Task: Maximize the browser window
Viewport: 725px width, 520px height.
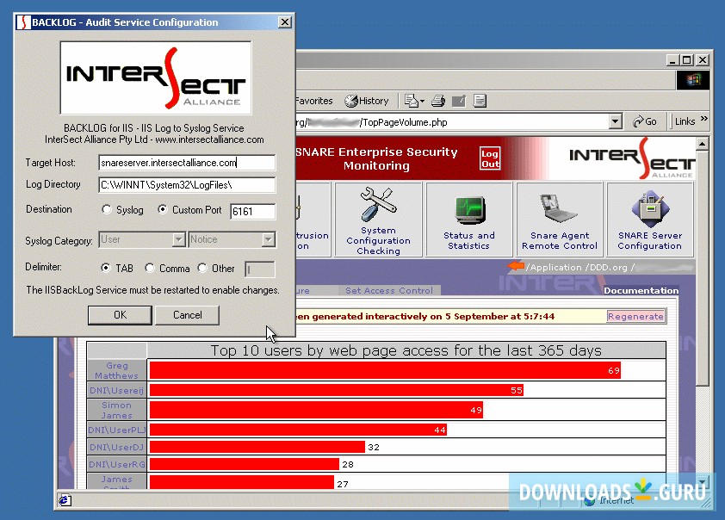Action: pos(687,59)
